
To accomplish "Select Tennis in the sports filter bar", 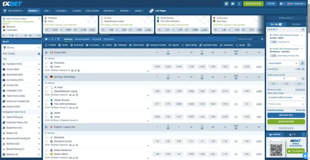I will [x=63, y=45].
